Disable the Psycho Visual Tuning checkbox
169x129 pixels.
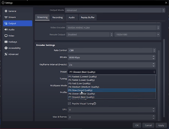click(x=69, y=104)
